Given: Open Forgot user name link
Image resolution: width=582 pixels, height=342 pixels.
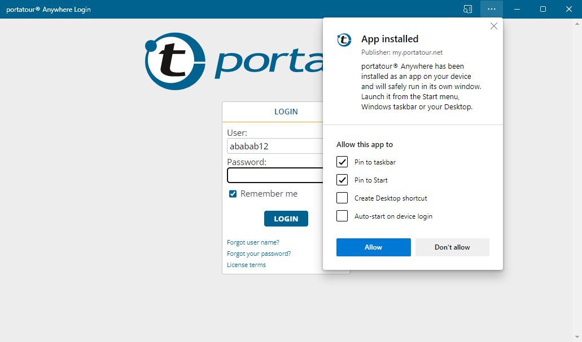Looking at the screenshot, I should [253, 242].
